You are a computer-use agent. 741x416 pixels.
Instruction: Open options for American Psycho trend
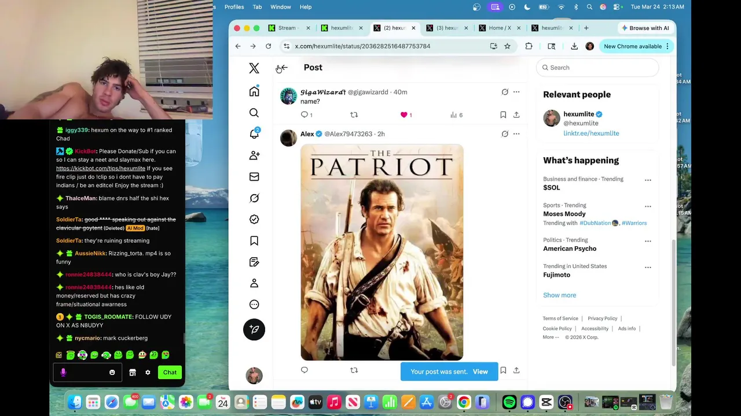(648, 241)
